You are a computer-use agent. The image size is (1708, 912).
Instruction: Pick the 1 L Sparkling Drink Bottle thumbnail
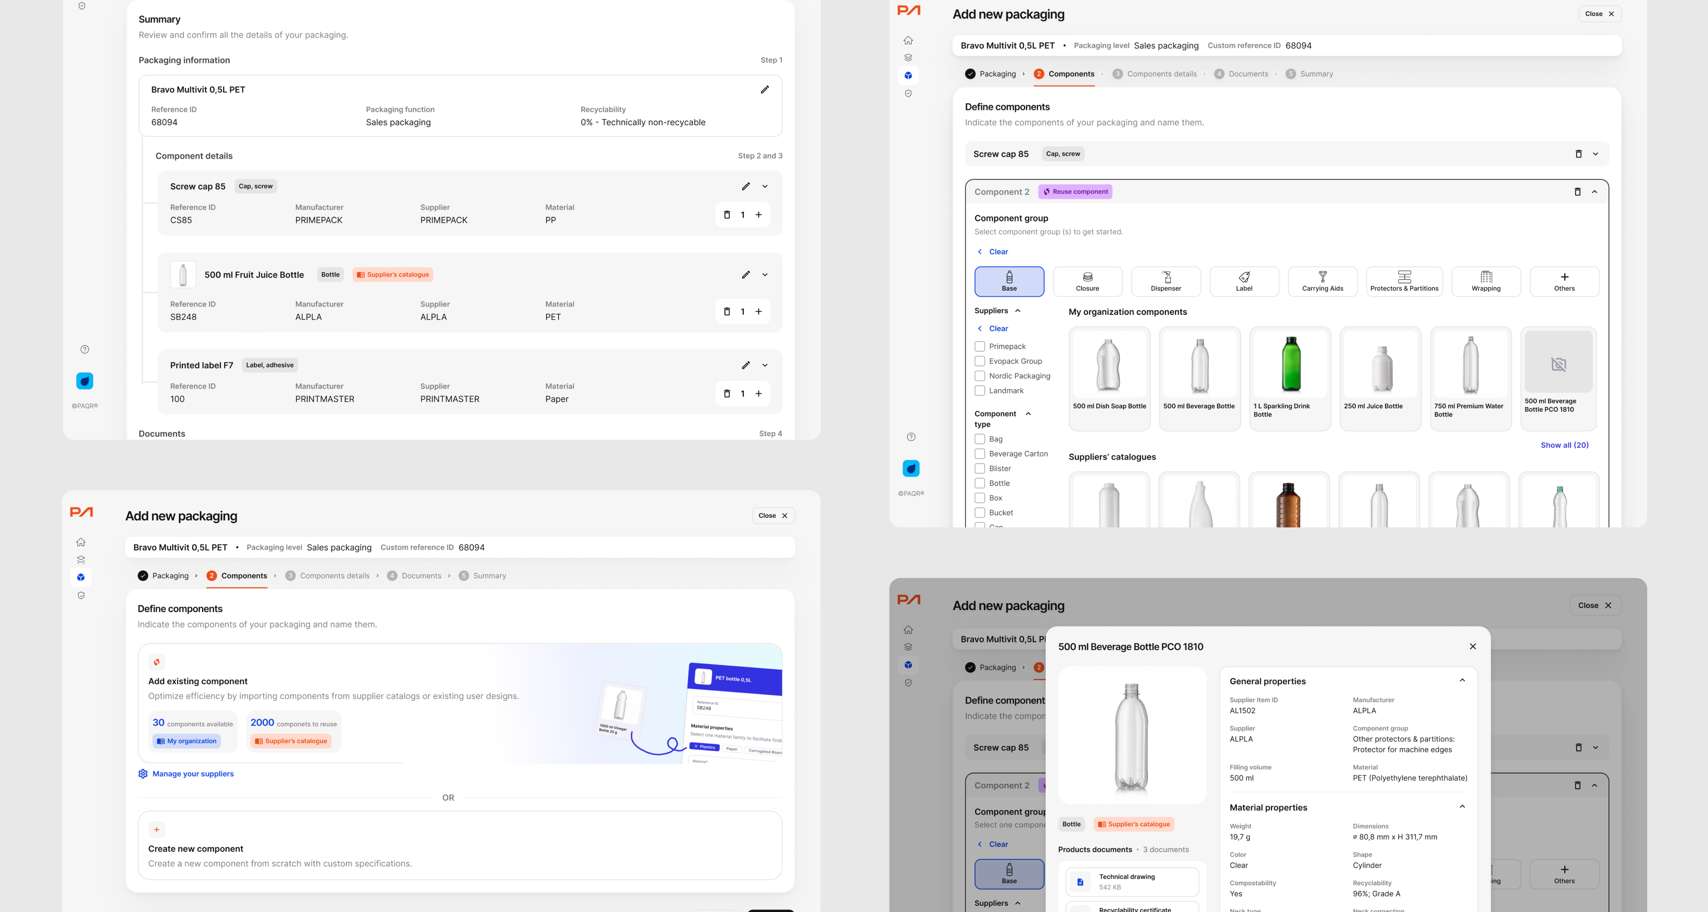point(1290,364)
